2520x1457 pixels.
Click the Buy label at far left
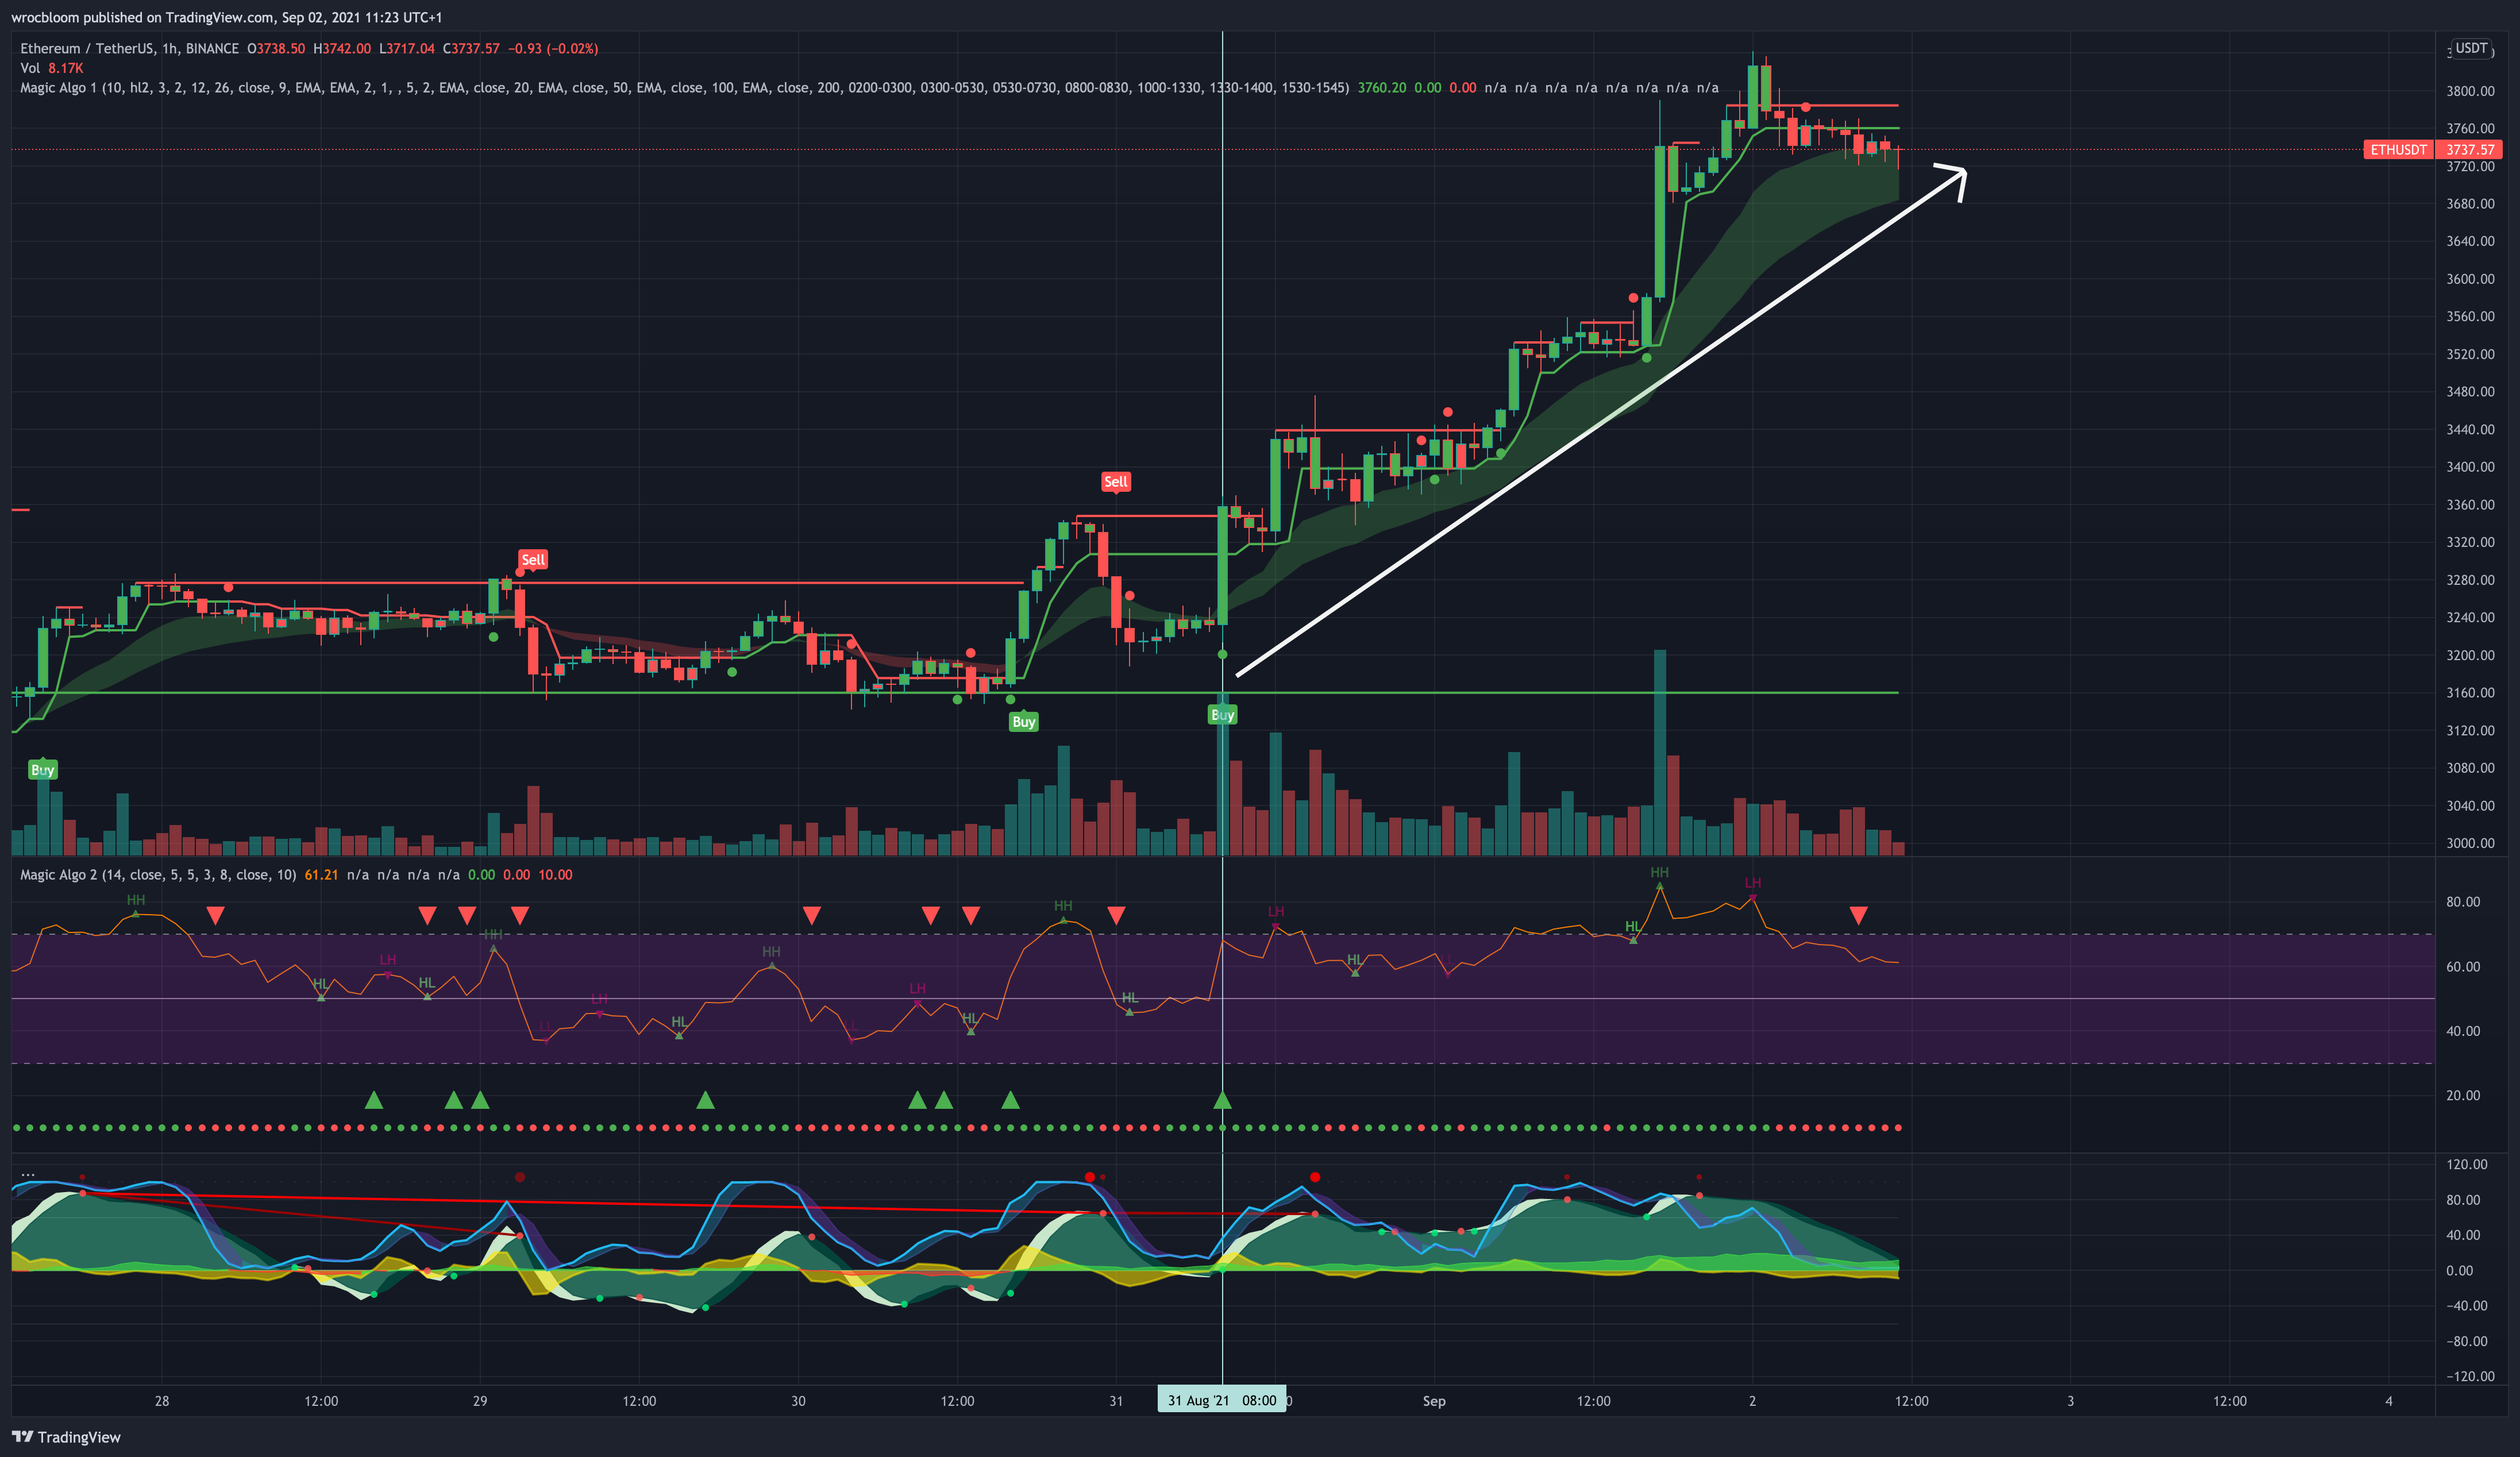[x=42, y=770]
